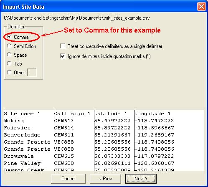Click call sign CHW613
Viewport: 208px width, 187px height.
click(x=64, y=121)
